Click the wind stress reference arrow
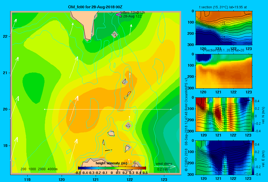268x182 pixels. tap(165, 167)
